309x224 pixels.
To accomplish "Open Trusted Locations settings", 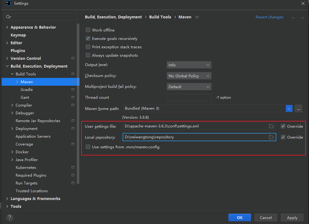I will pos(32,191).
